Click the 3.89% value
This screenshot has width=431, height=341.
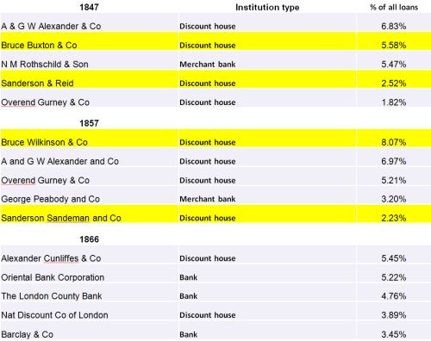coord(394,315)
